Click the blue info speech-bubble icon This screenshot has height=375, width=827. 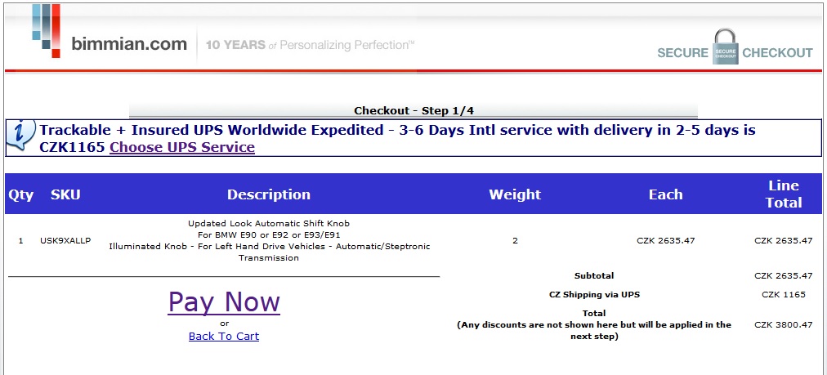point(21,135)
